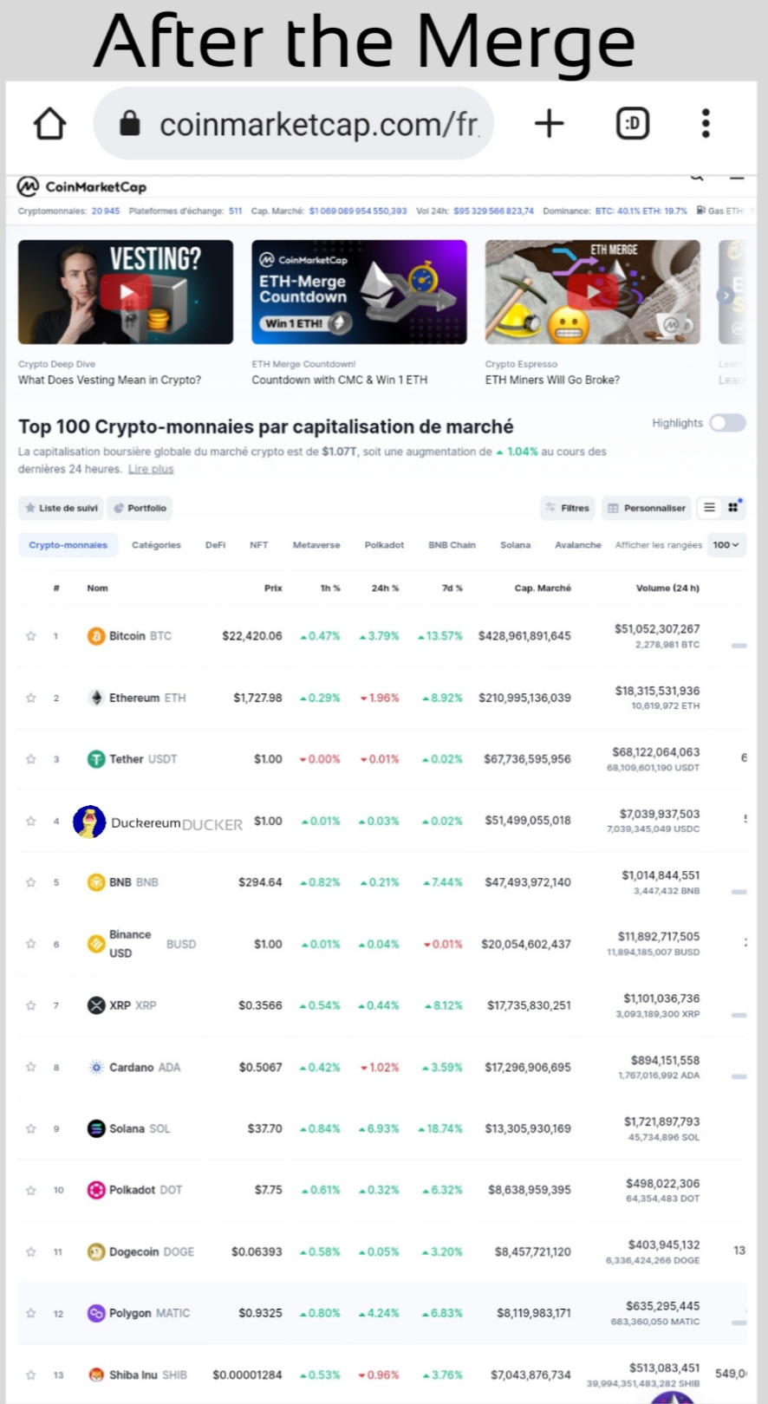
Task: Follow the Lire plus link
Action: pyautogui.click(x=151, y=469)
